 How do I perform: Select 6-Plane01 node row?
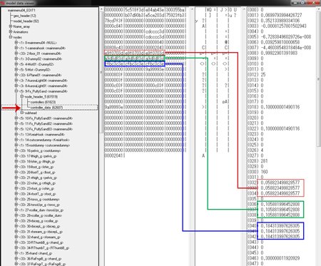click(40, 75)
